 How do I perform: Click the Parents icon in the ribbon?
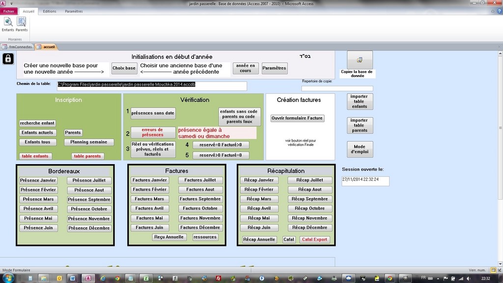22,24
